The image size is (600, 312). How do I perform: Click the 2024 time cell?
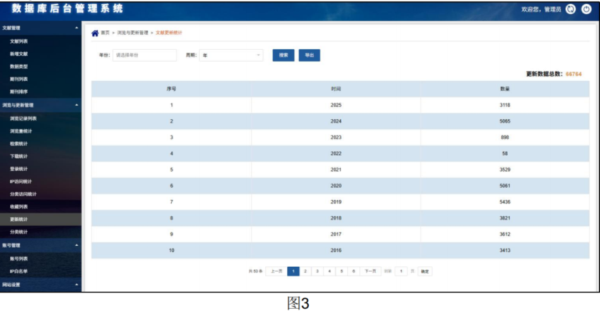point(336,121)
